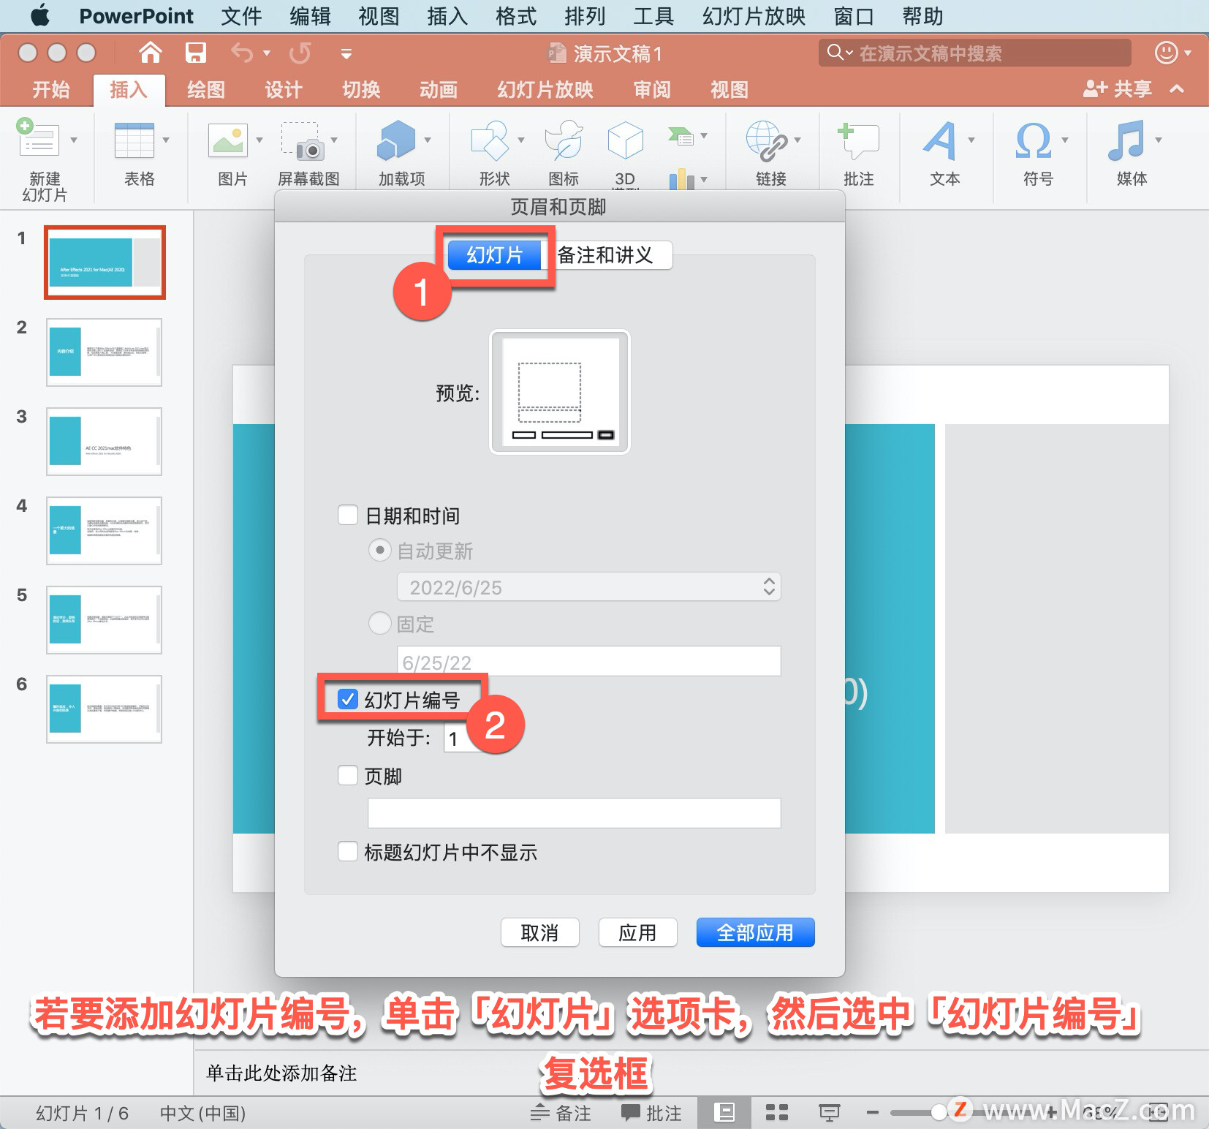The image size is (1209, 1129).
Task: Insert a table with the Table icon
Action: coord(134,140)
